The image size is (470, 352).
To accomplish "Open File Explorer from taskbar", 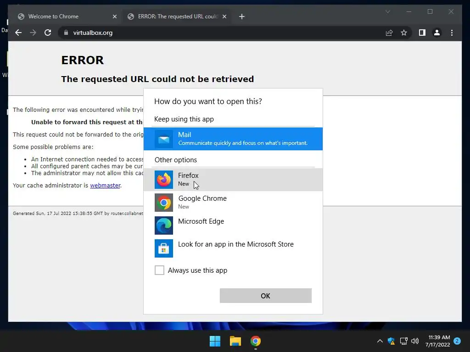I will pos(235,341).
